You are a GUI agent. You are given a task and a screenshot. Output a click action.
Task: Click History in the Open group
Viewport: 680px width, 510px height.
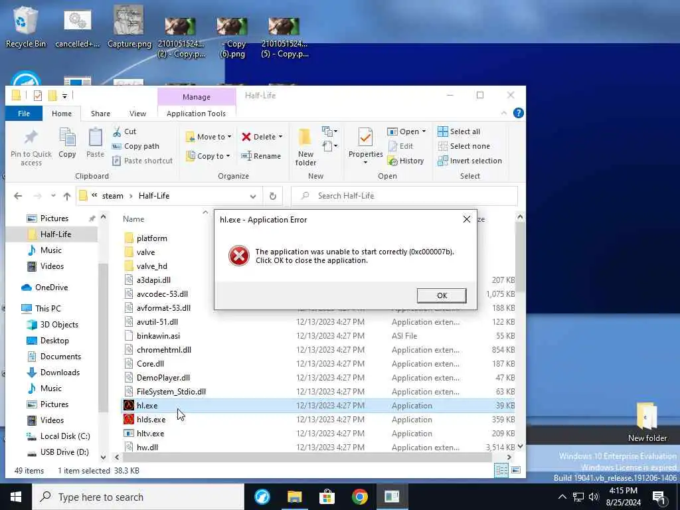point(406,161)
